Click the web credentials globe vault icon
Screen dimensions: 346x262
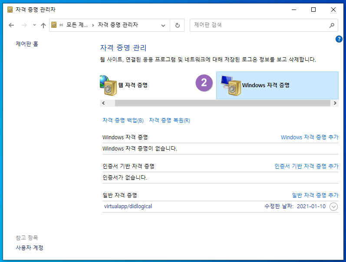pyautogui.click(x=108, y=85)
